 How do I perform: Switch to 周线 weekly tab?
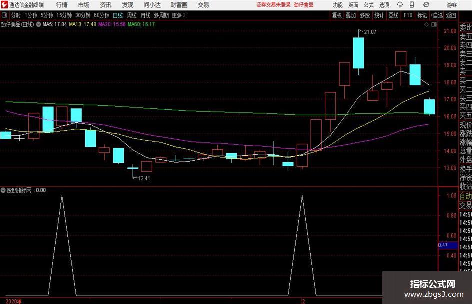point(132,15)
